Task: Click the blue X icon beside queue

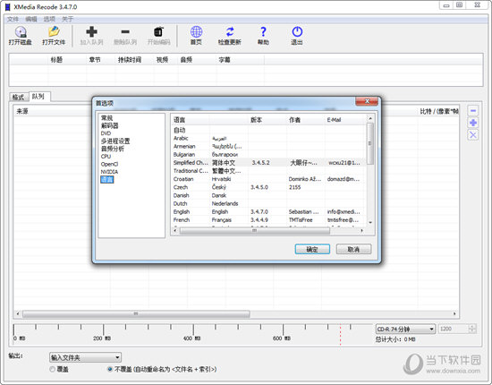Action: point(473,135)
